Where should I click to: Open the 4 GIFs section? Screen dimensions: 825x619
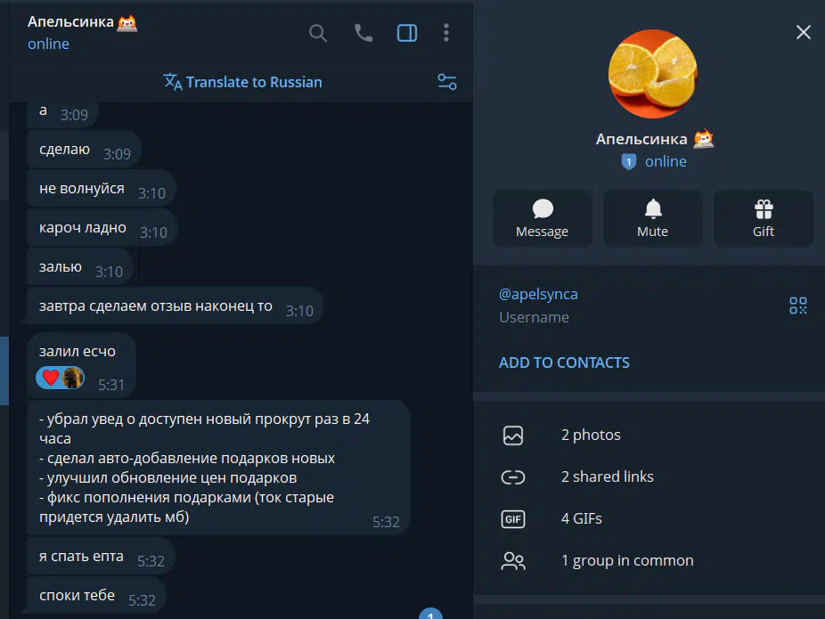649,519
